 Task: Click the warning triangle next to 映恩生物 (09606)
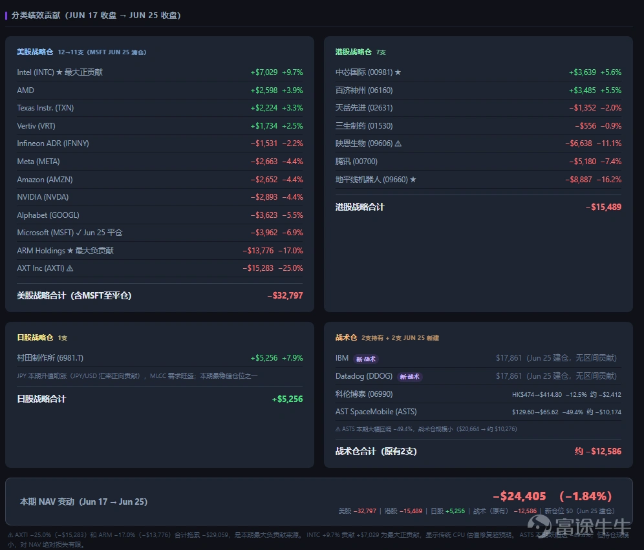(x=398, y=143)
